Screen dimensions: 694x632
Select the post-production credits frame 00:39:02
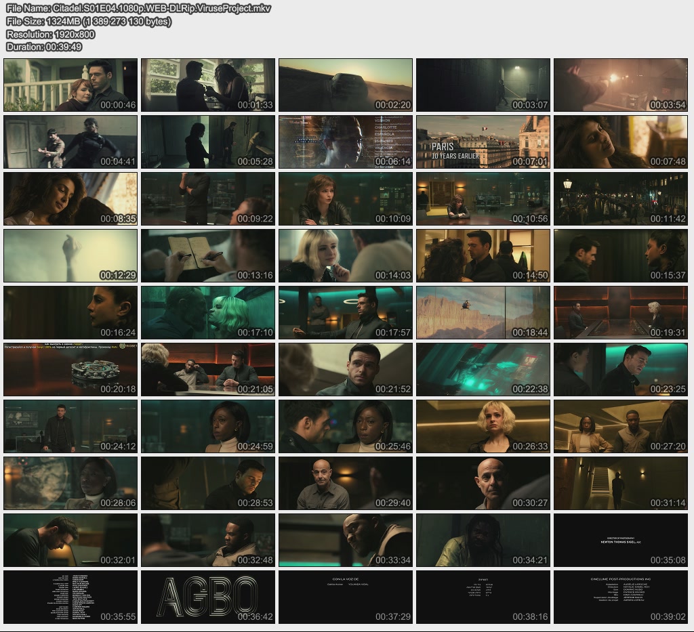[x=621, y=597]
